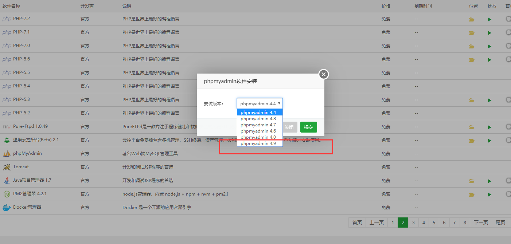This screenshot has width=511, height=244.
Task: Open folder location for PHP-5.3
Action: [x=472, y=100]
